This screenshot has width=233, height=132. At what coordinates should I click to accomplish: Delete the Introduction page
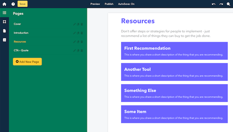pos(82,33)
